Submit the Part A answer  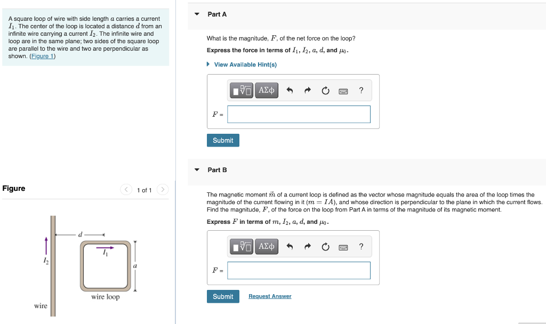(x=223, y=140)
